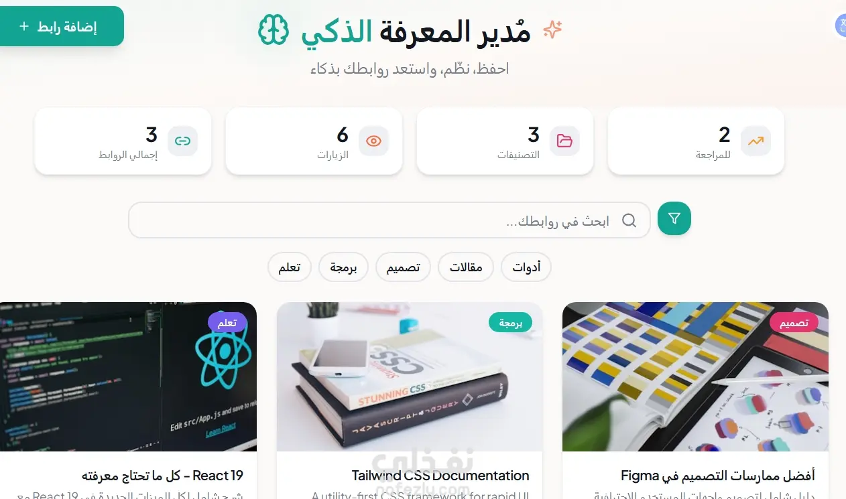Click the pink folder categories icon
This screenshot has height=499, width=846.
[x=565, y=141]
